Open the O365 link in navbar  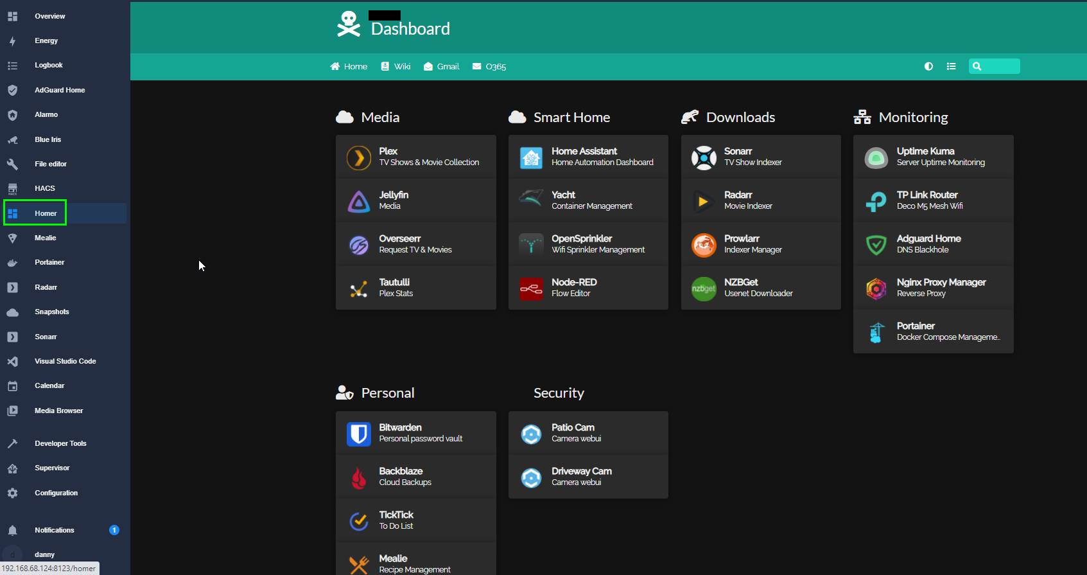489,66
